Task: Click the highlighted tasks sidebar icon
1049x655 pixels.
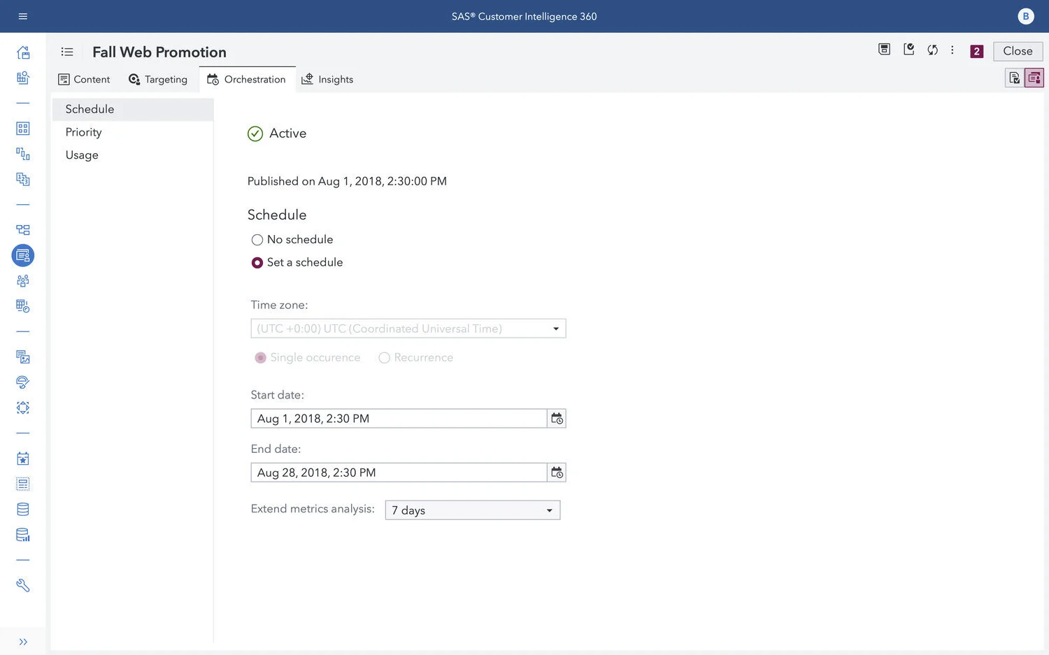Action: click(x=23, y=255)
